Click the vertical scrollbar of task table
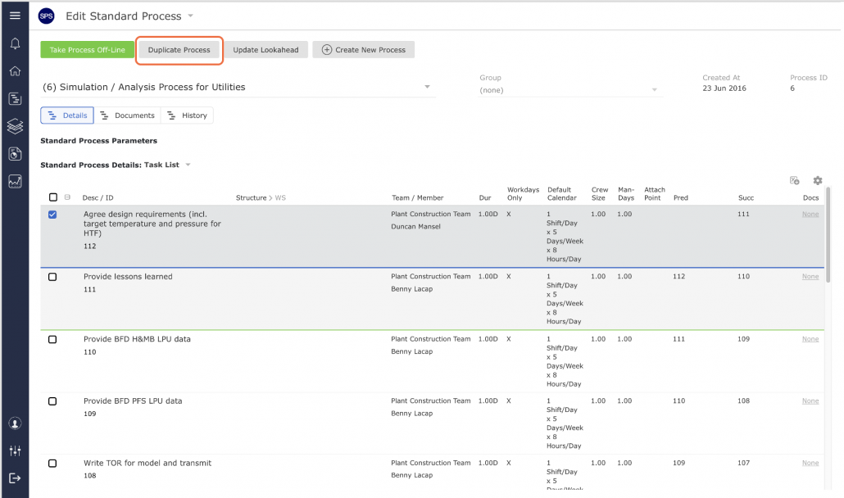This screenshot has width=844, height=498. coord(828,234)
